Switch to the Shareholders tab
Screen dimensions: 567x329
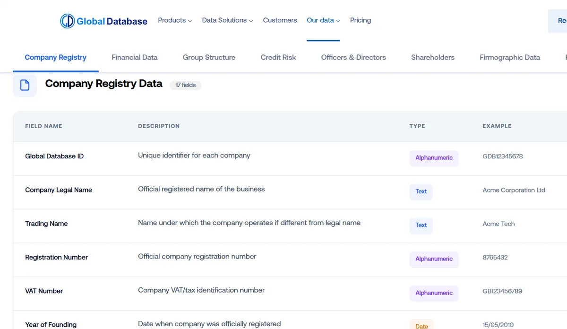coord(433,57)
